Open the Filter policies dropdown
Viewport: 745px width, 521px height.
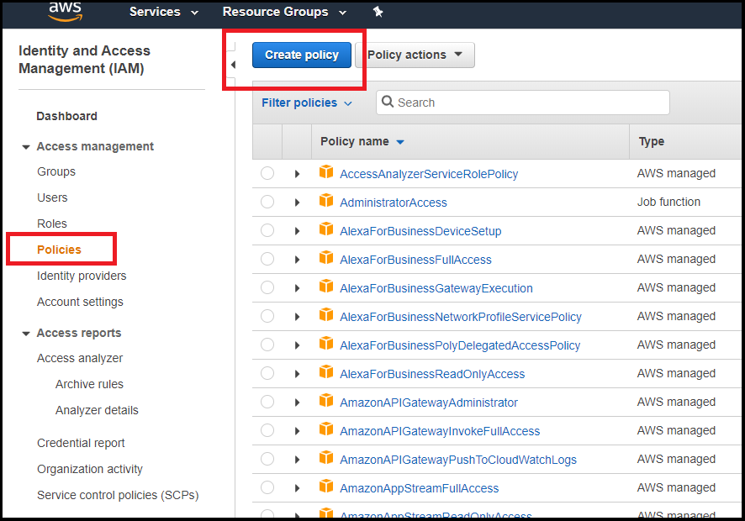coord(307,103)
